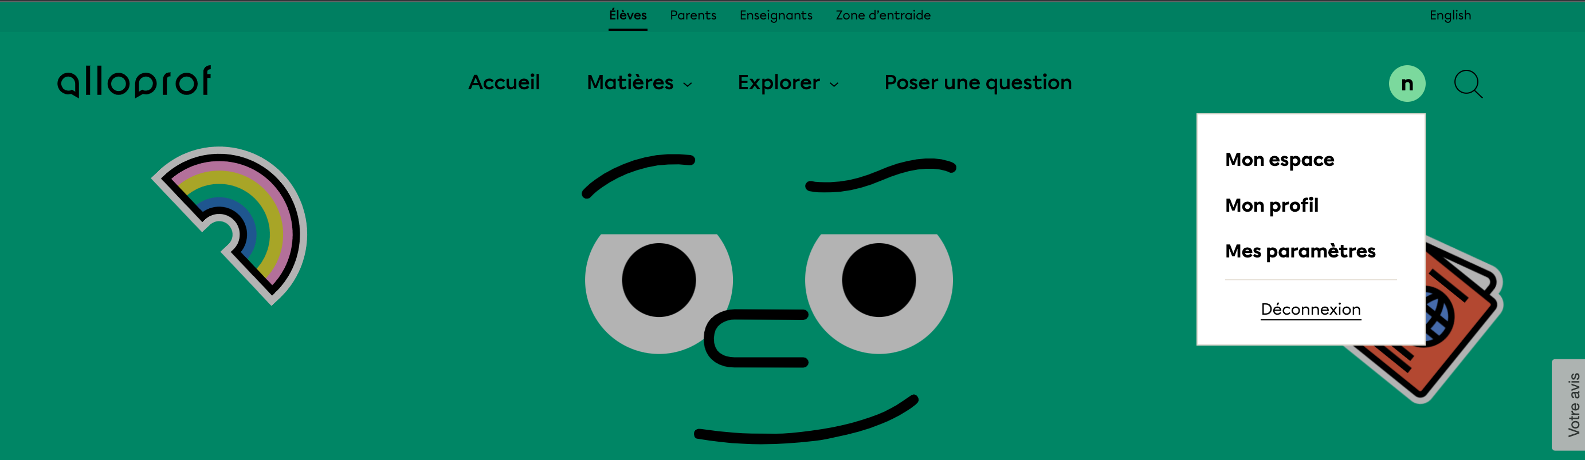
Task: Switch the site language to English
Action: click(x=1450, y=15)
